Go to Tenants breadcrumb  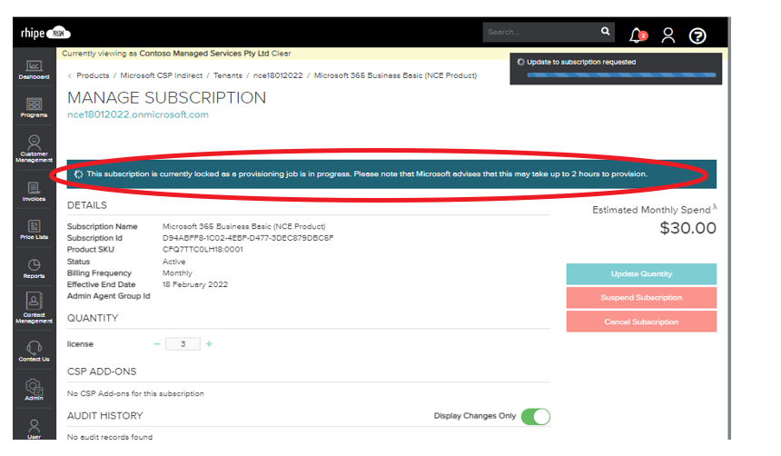click(x=227, y=75)
